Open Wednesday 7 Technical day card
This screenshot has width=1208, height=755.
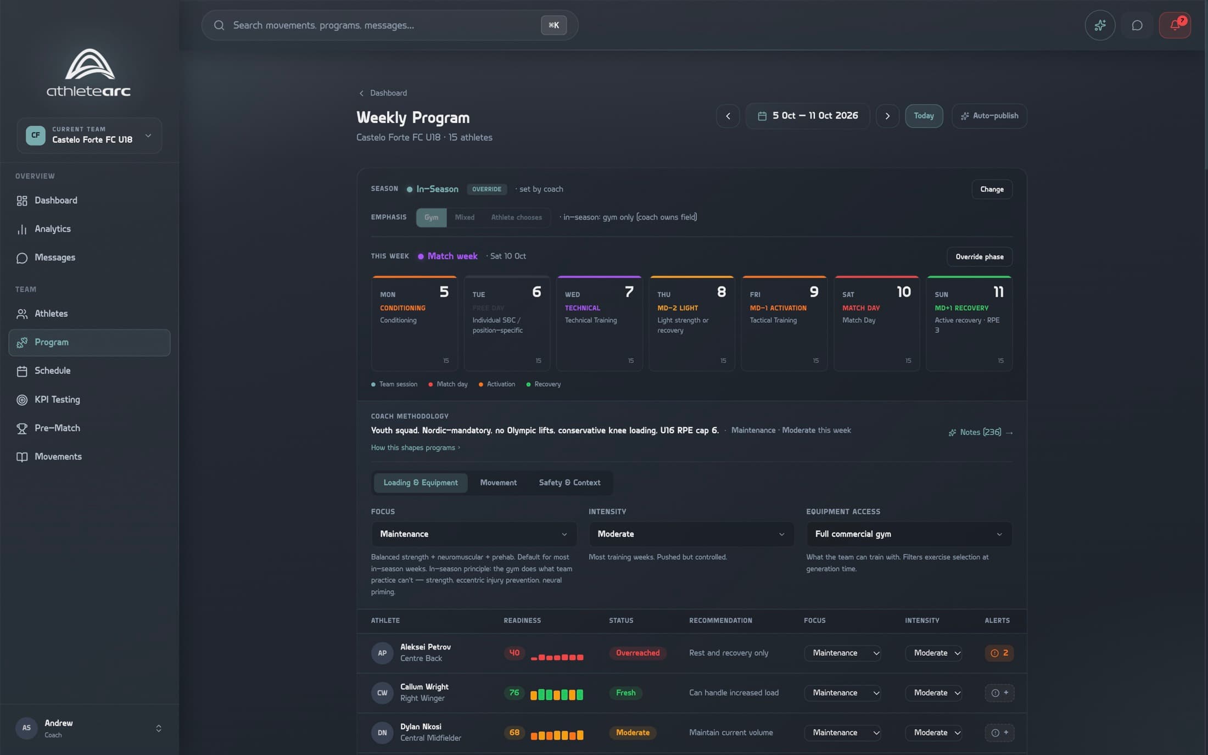[599, 324]
